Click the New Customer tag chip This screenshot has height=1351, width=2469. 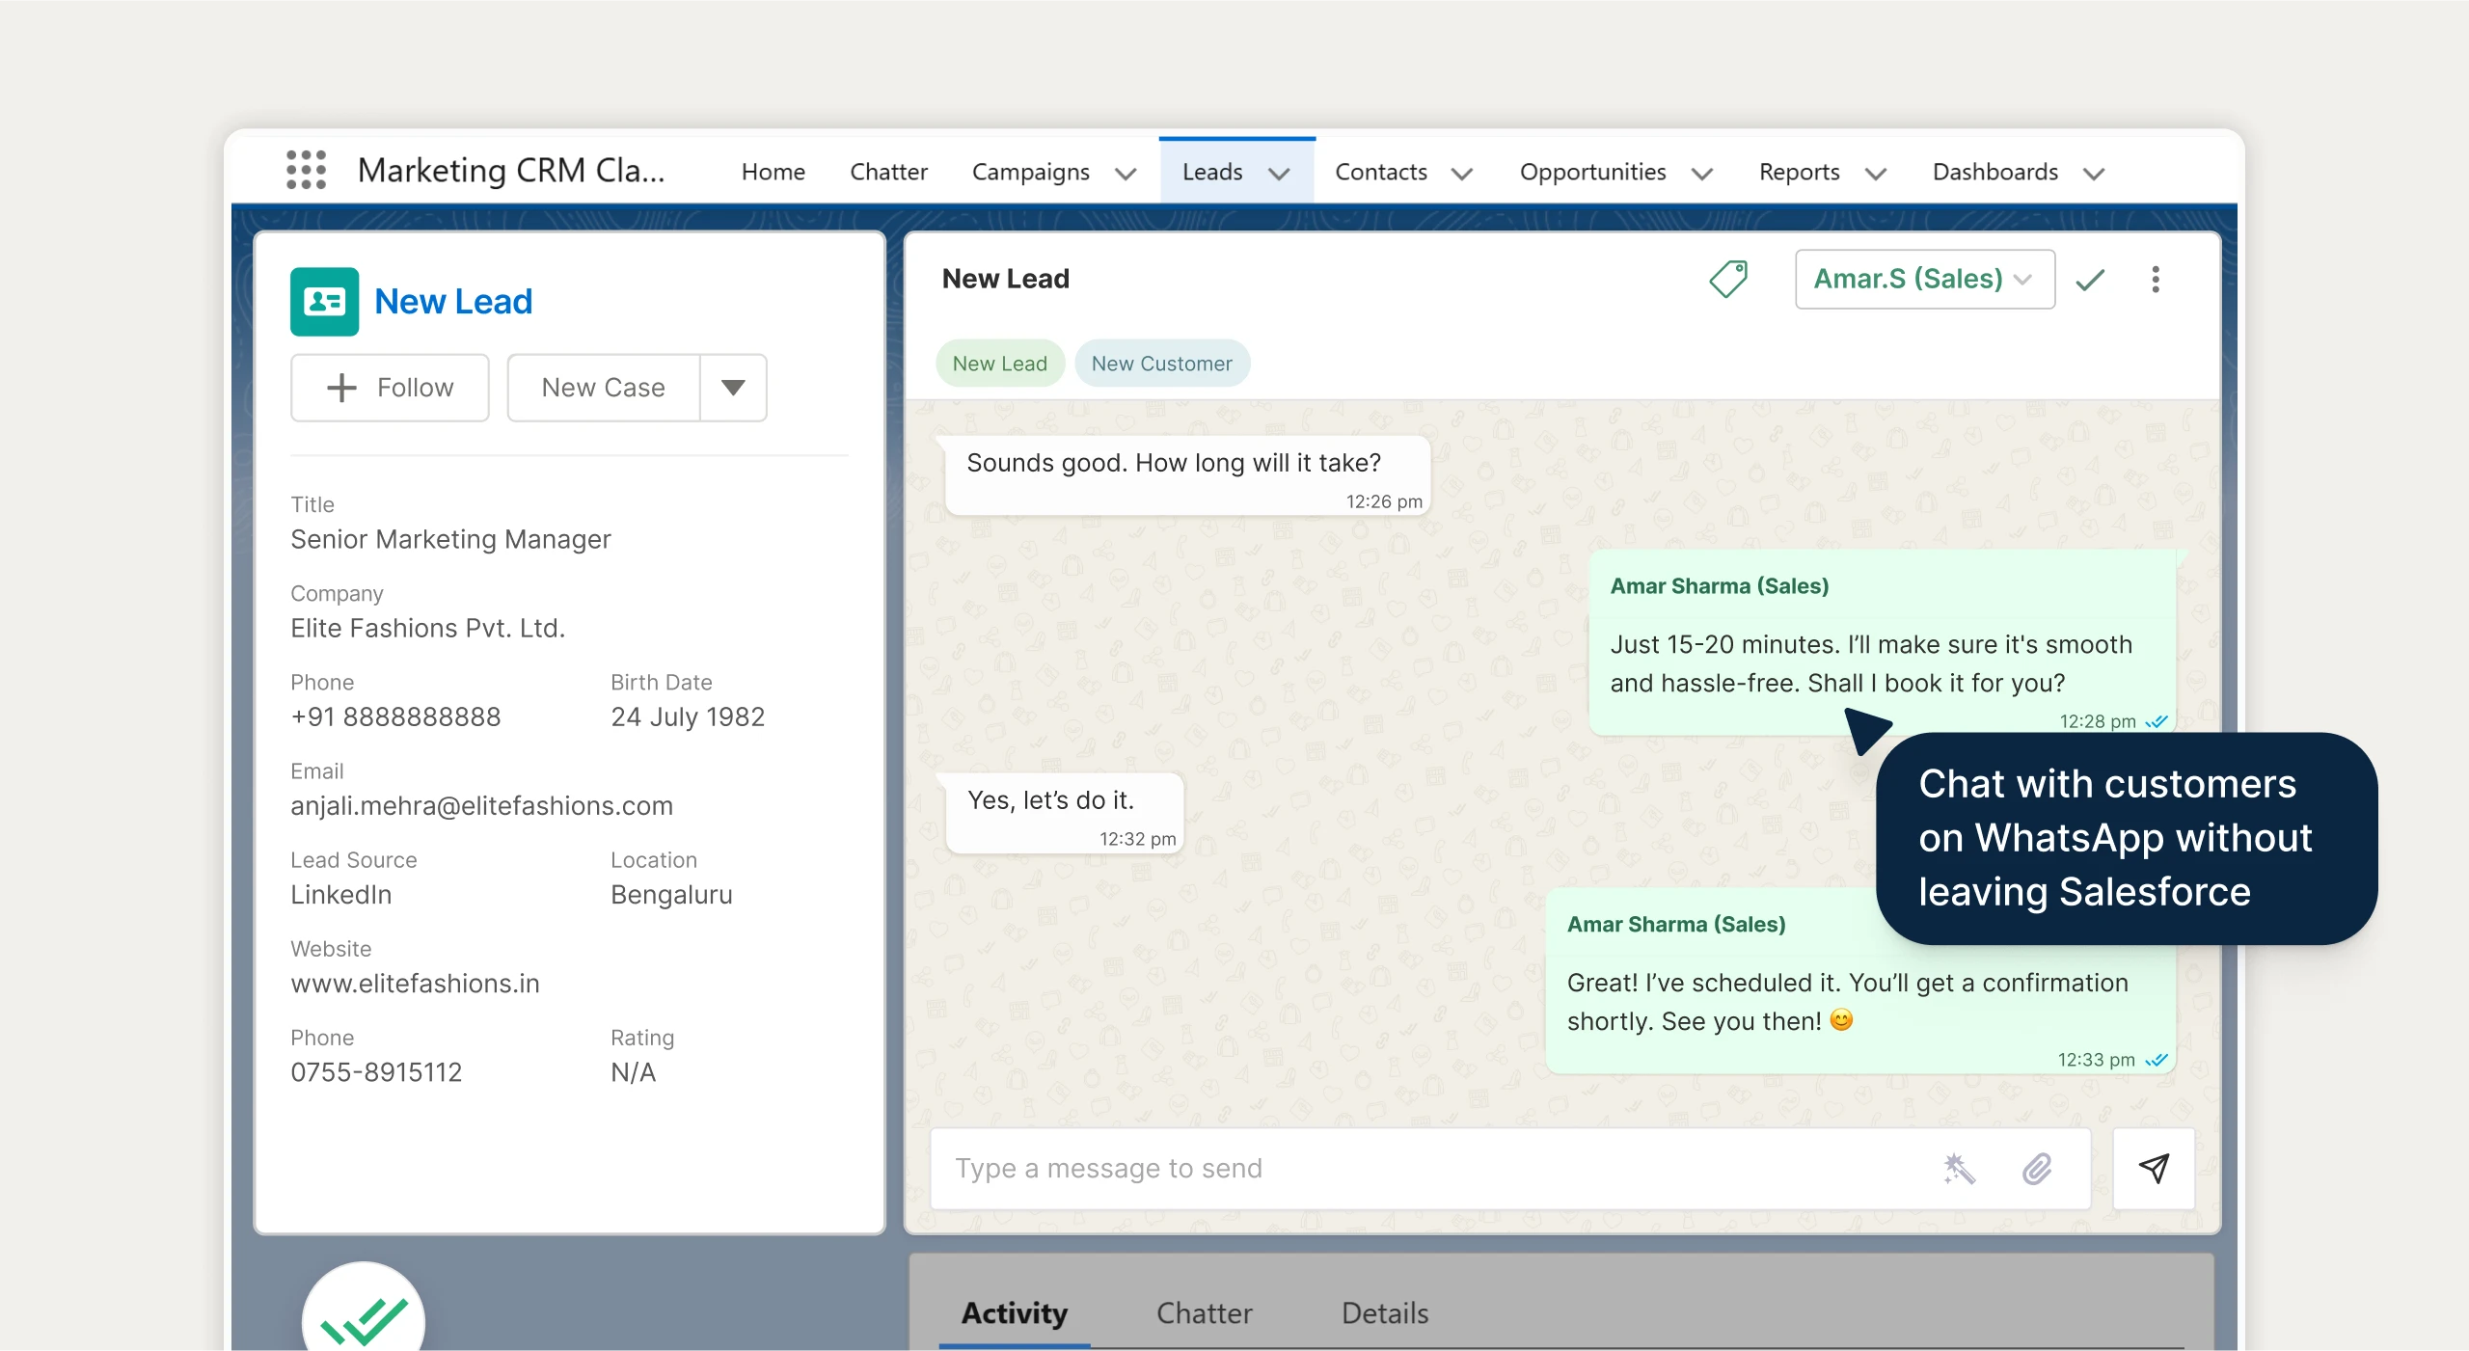[1161, 364]
